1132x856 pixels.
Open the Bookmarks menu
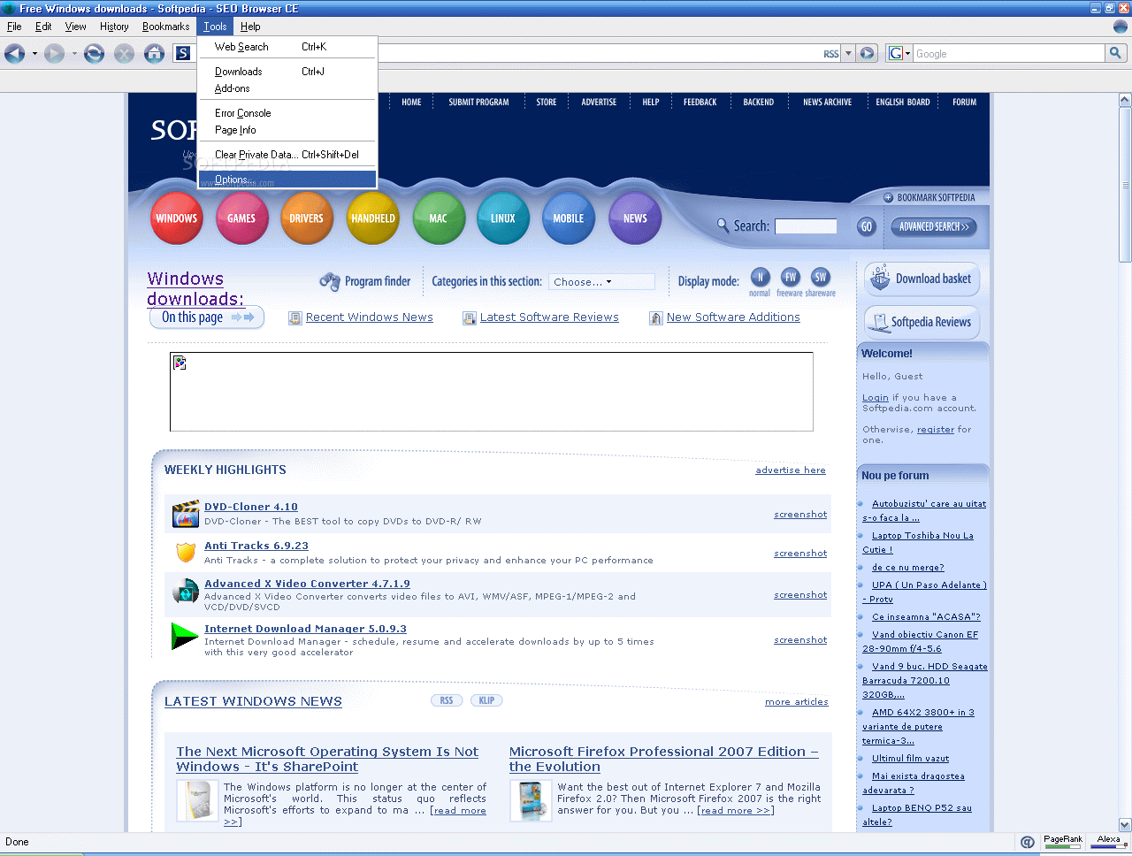point(165,27)
